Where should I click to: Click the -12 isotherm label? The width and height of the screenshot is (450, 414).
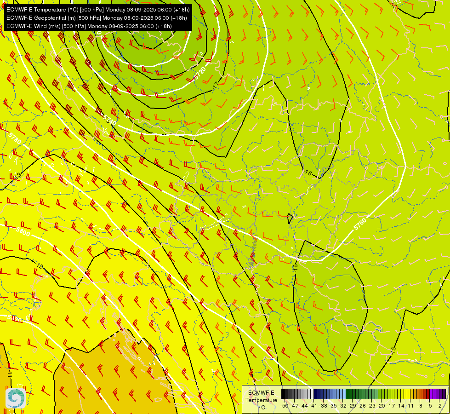point(40,265)
